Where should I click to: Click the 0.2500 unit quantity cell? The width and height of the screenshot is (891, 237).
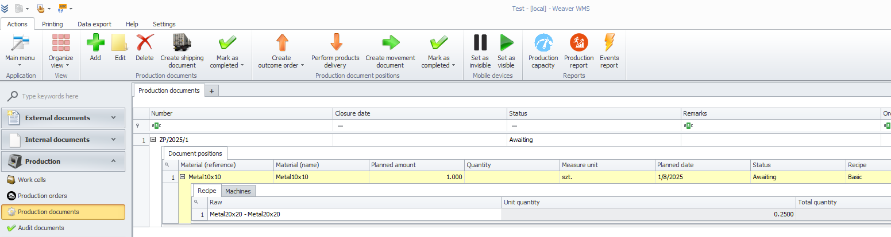(649, 214)
